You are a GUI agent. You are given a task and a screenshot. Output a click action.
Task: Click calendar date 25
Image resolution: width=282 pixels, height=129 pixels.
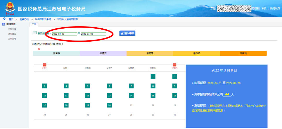tap(66, 115)
